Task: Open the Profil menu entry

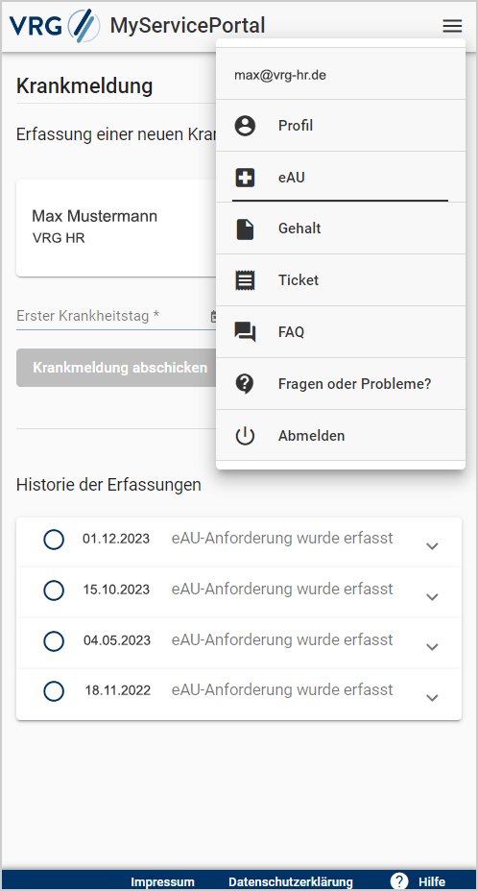Action: (341, 126)
